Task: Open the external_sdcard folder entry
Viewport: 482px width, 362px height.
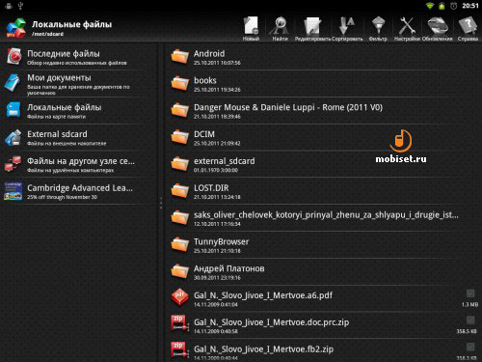Action: (x=323, y=164)
